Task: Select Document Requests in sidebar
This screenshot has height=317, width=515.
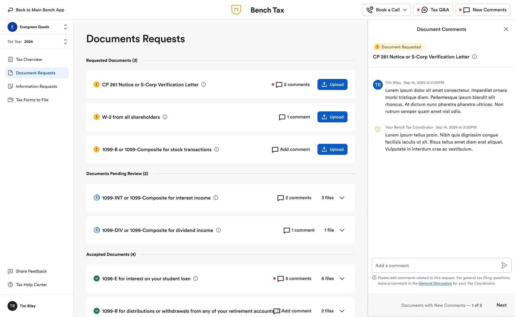Action: click(x=37, y=73)
